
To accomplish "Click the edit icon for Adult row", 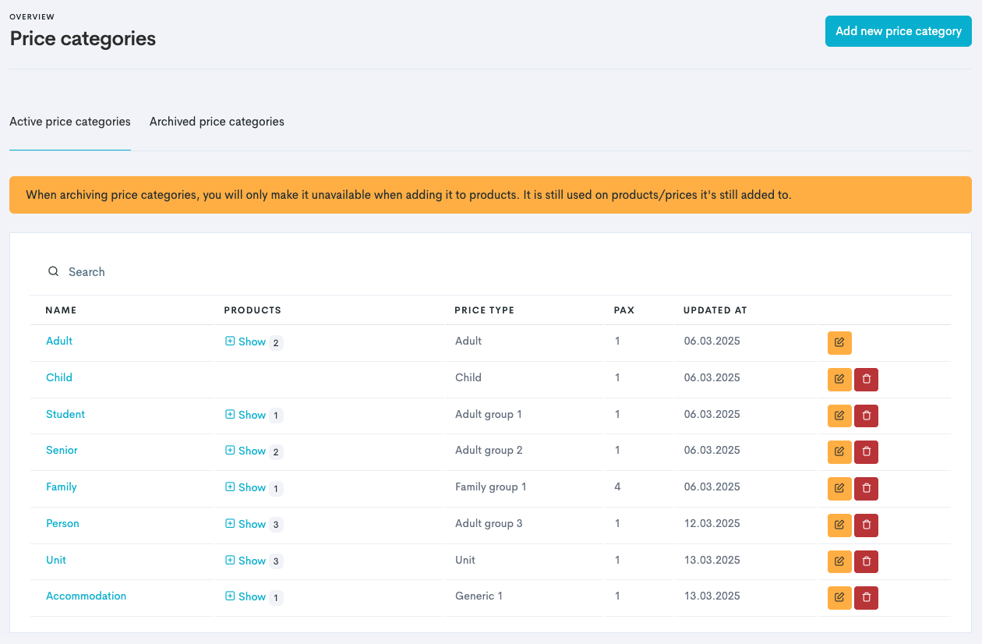I will pyautogui.click(x=839, y=342).
